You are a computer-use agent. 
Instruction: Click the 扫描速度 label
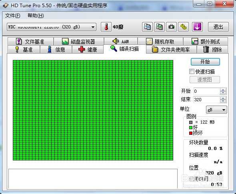tap(198, 155)
